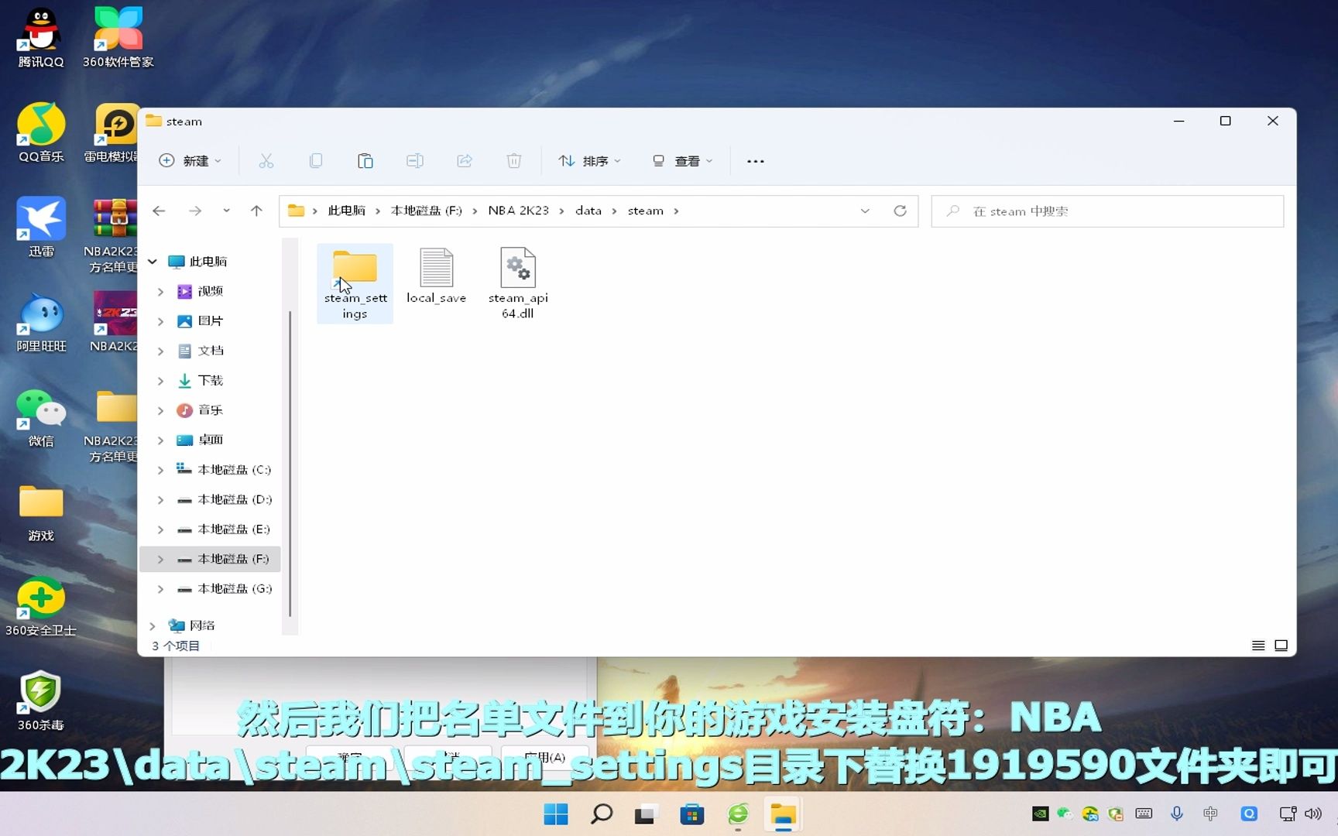
Task: Click the Copy icon in Explorer toolbar
Action: [315, 161]
